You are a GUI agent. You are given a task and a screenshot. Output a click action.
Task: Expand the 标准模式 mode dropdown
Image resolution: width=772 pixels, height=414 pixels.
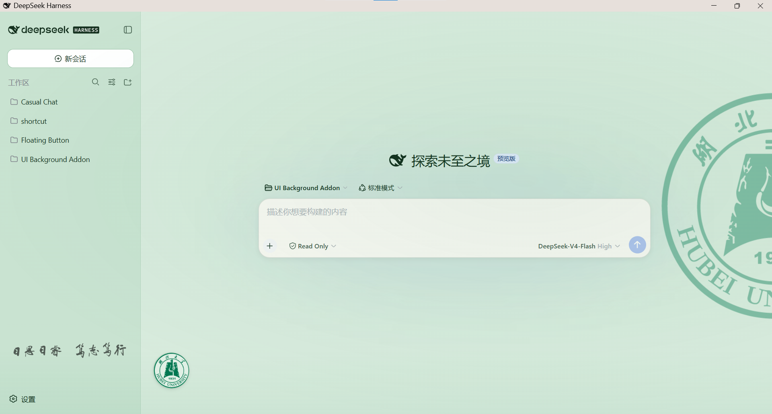pos(380,188)
